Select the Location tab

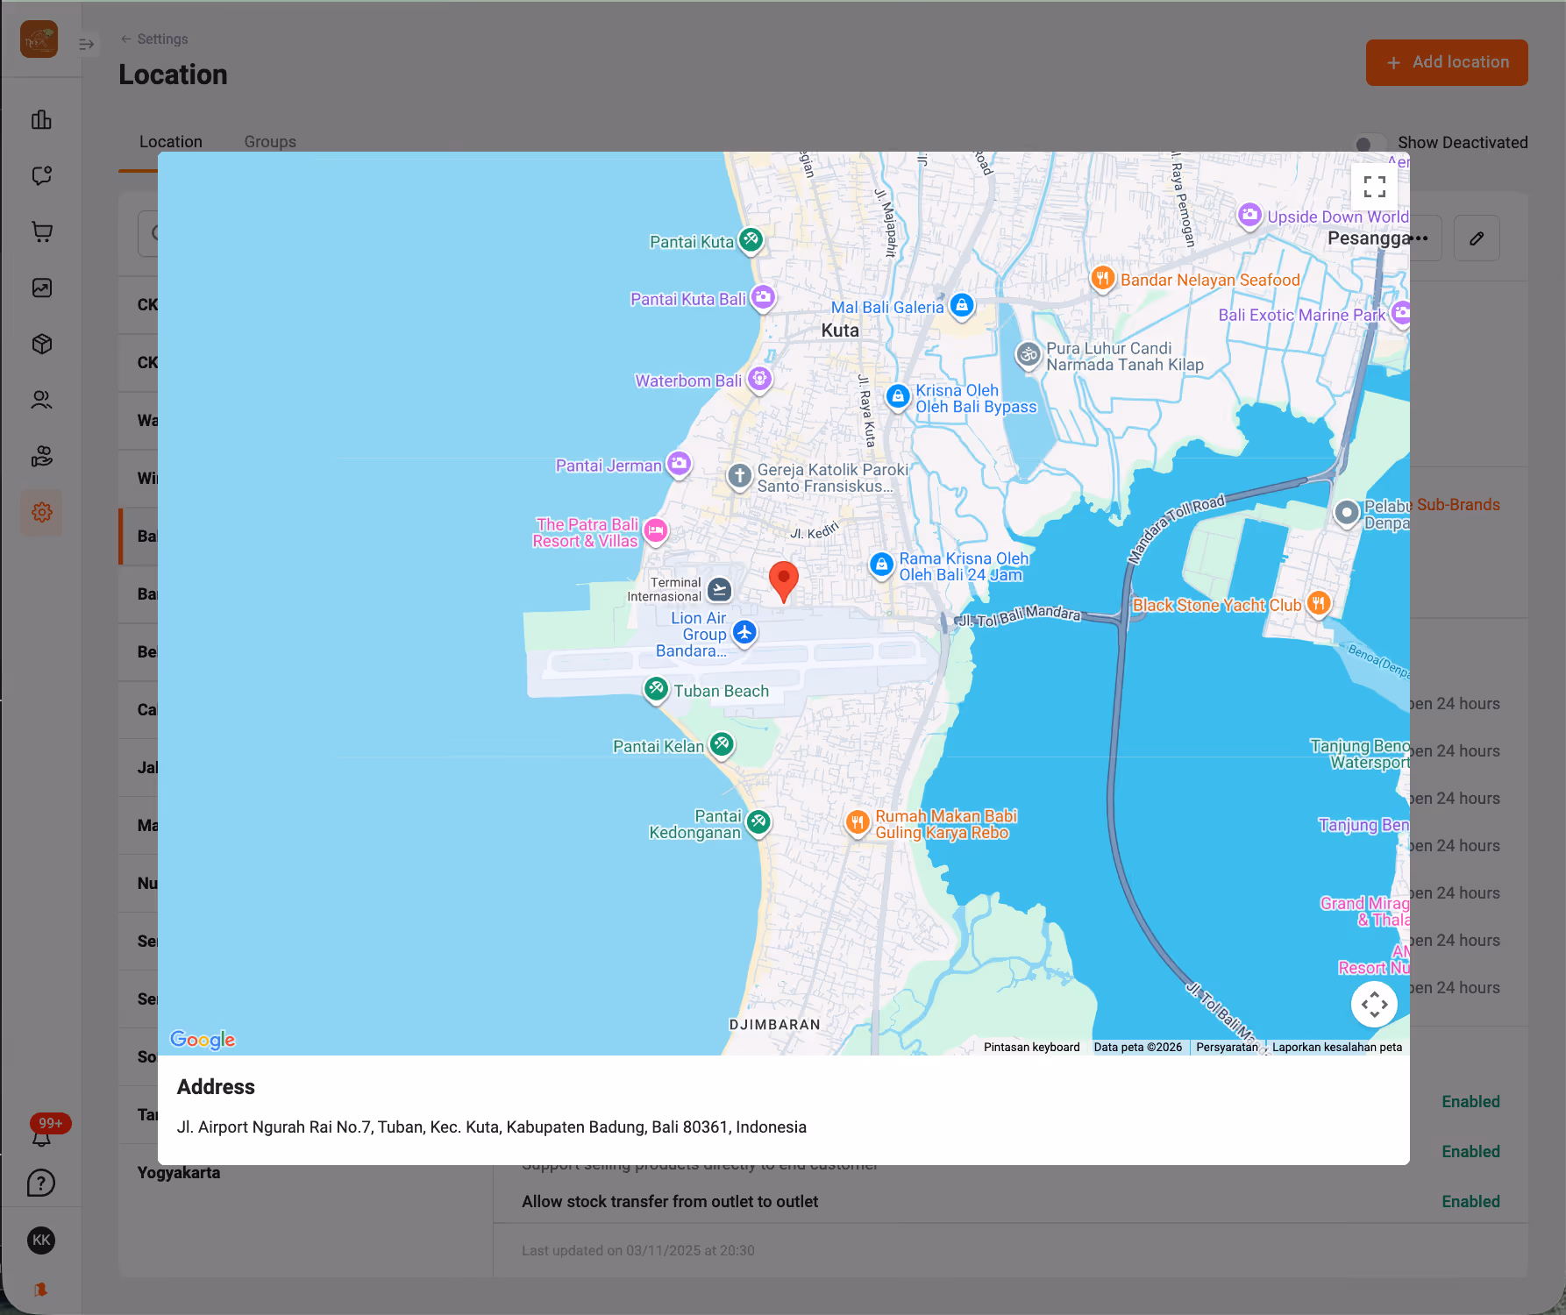coord(170,141)
